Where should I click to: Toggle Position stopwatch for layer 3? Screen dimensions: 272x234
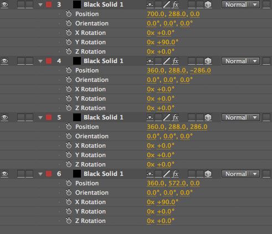tap(69, 14)
